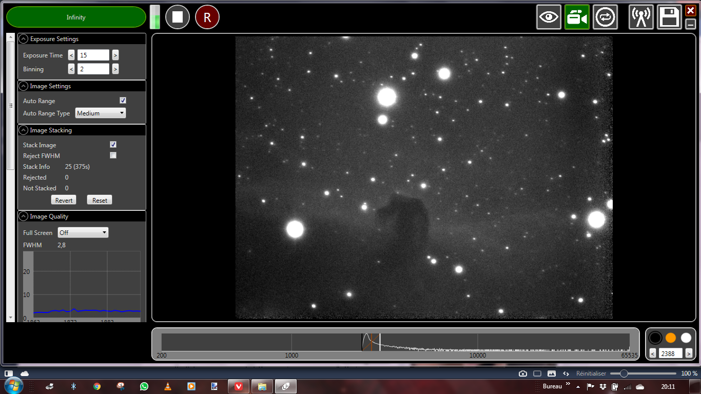This screenshot has height=394, width=701.
Task: Click the orange mid marker on histogram
Action: [372, 342]
